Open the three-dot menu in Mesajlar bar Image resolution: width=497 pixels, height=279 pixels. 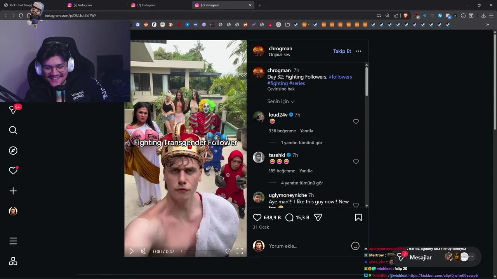(x=471, y=257)
